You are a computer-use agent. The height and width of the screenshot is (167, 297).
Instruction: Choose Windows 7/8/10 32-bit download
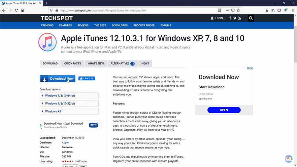[x=69, y=104]
